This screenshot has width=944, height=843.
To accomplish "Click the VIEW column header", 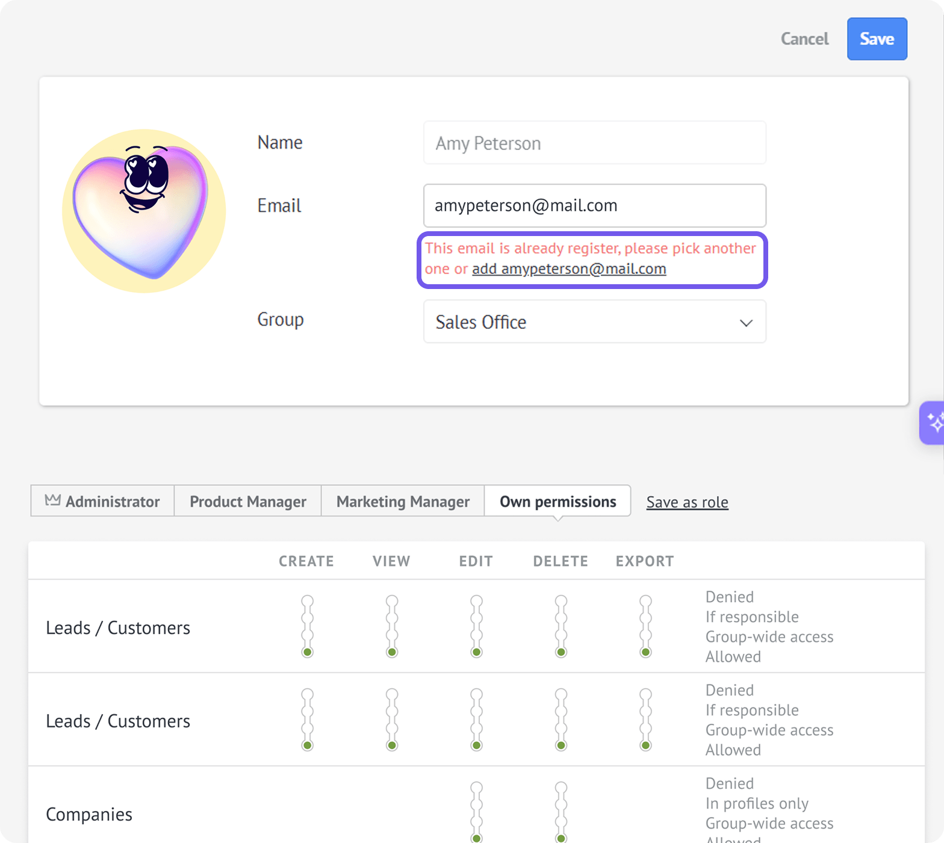I will tap(391, 561).
